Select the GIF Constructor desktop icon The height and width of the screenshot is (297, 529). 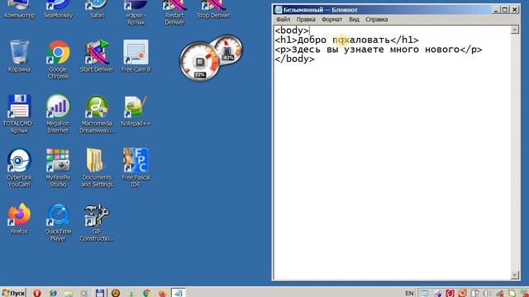pyautogui.click(x=97, y=222)
